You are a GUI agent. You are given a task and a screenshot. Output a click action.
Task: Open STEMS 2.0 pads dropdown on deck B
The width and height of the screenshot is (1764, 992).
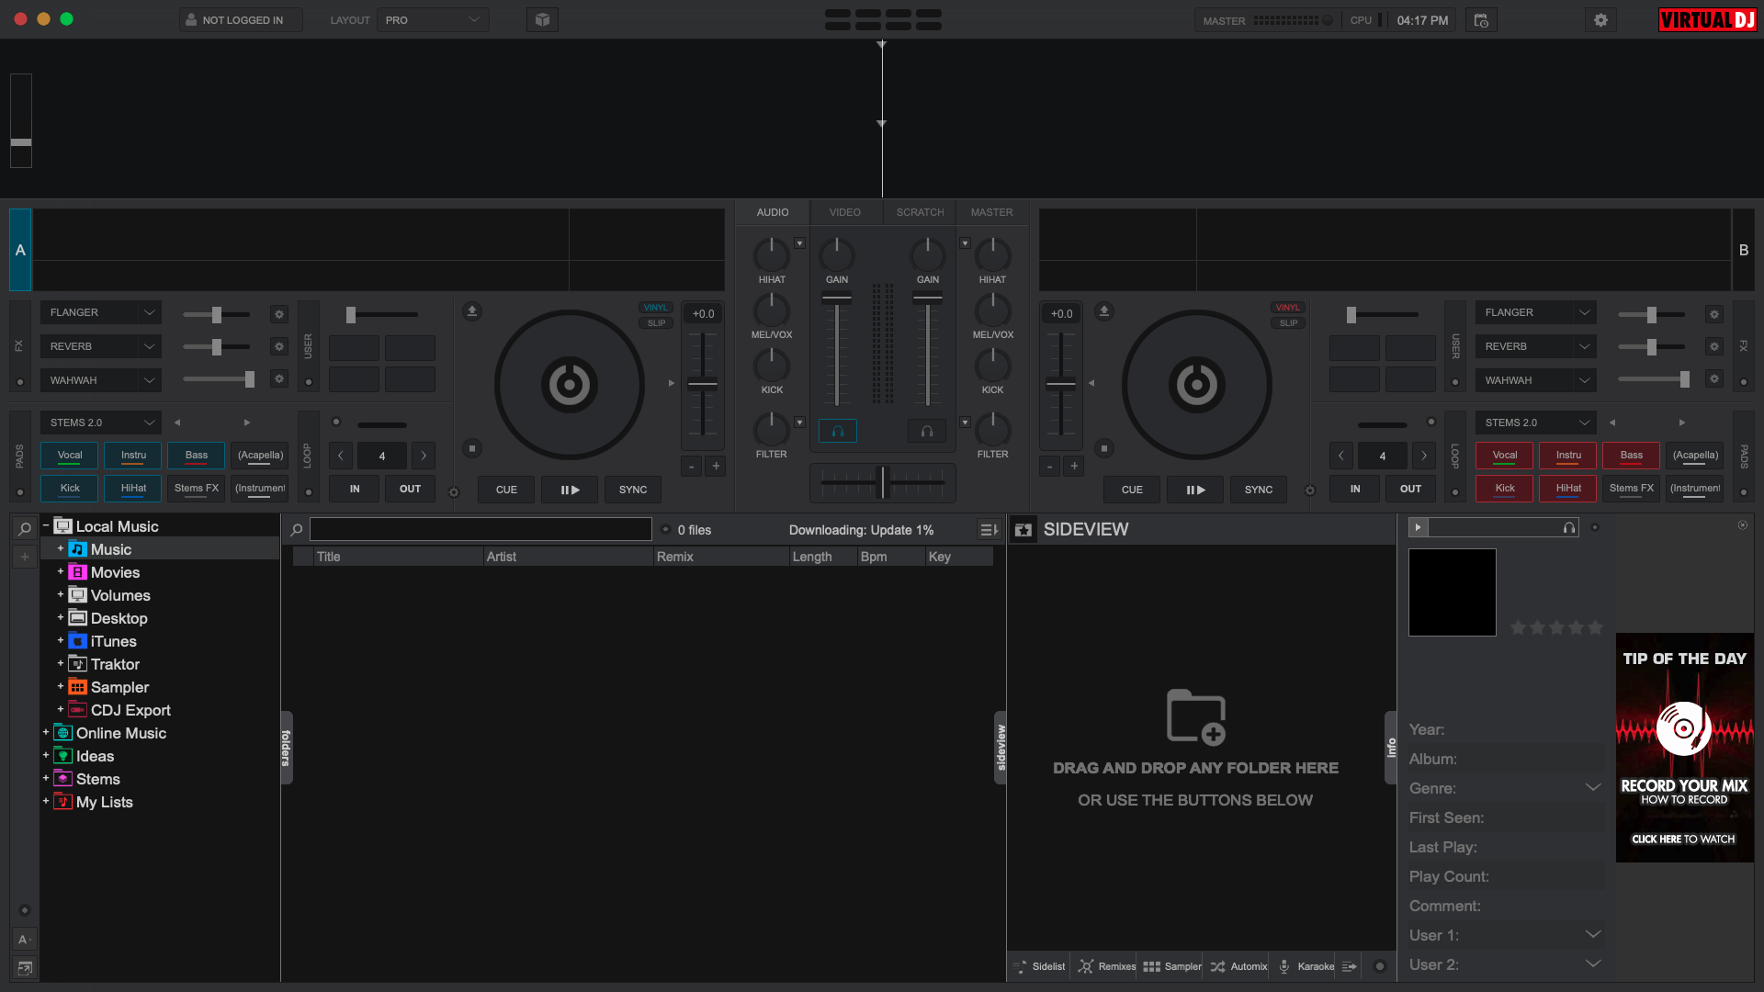(x=1535, y=423)
